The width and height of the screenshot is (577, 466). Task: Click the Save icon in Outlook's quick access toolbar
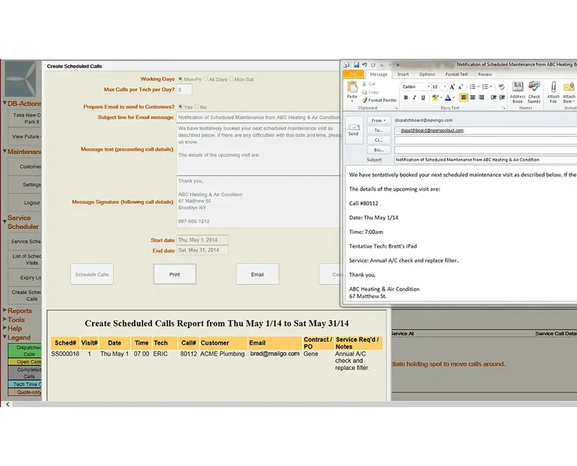point(356,65)
